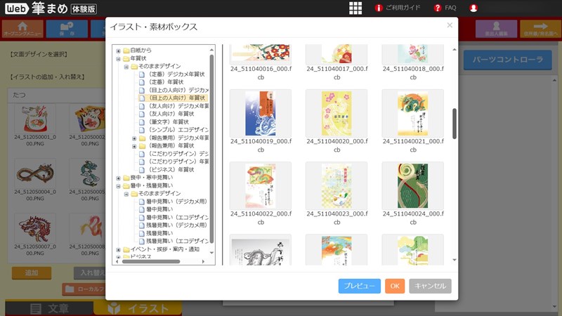Select thumbnail 24_511040018_000.fcb
The height and width of the screenshot is (316, 562).
413,54
